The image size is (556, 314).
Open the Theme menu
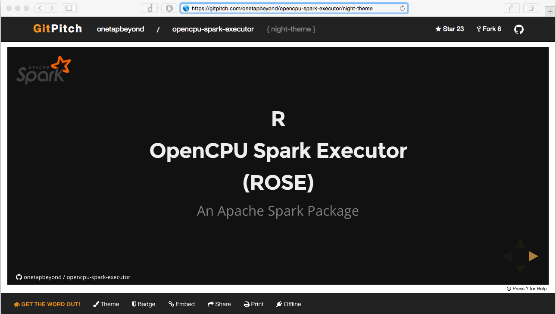pyautogui.click(x=106, y=304)
